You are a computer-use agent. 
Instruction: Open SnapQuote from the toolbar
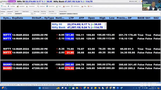coord(41,6)
